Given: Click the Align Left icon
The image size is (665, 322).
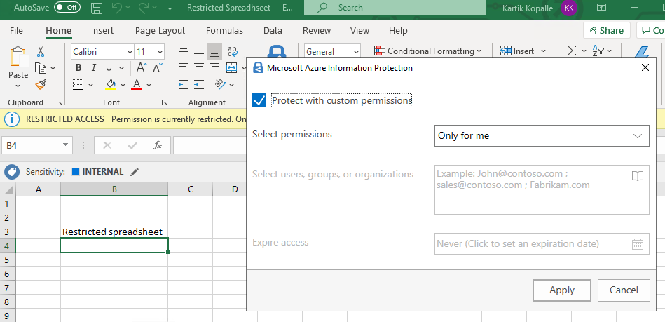Looking at the screenshot, I should click(x=184, y=68).
